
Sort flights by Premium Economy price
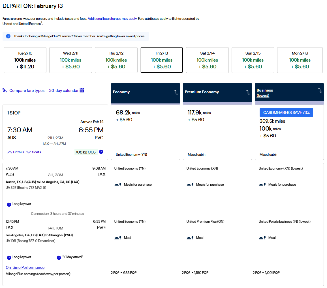(248, 92)
